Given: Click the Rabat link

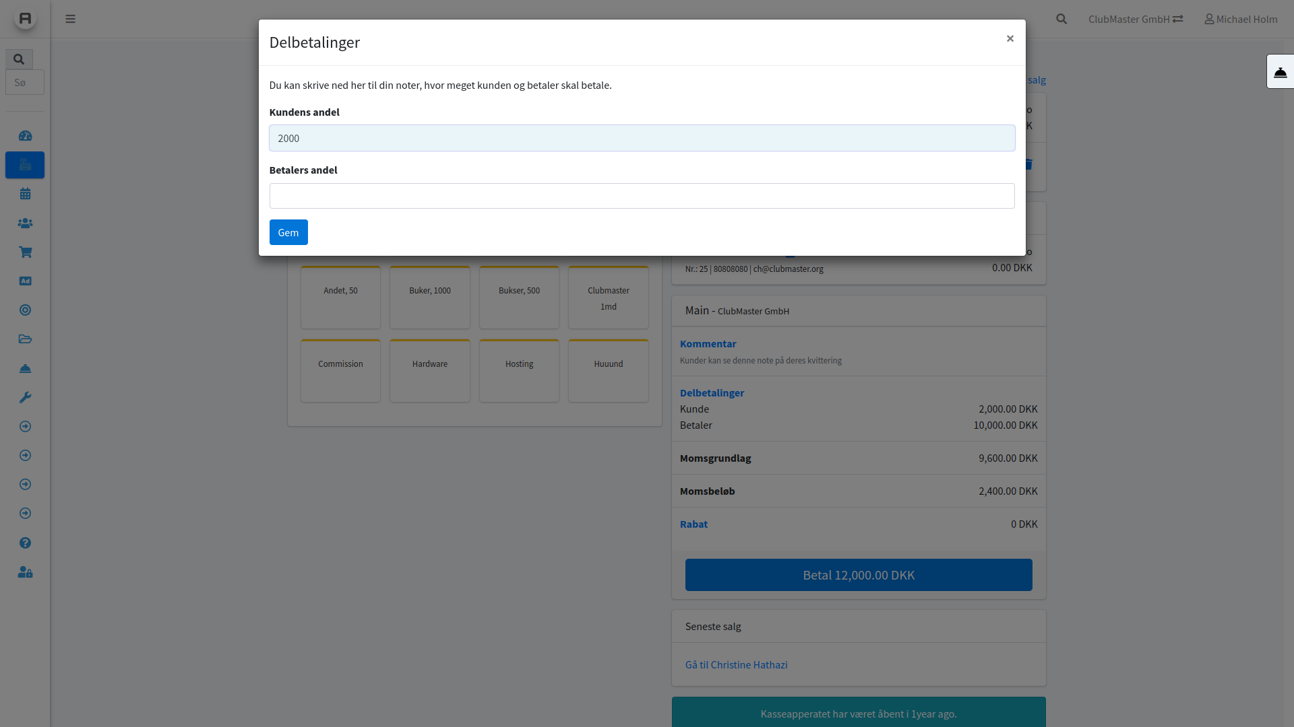Looking at the screenshot, I should tap(694, 524).
